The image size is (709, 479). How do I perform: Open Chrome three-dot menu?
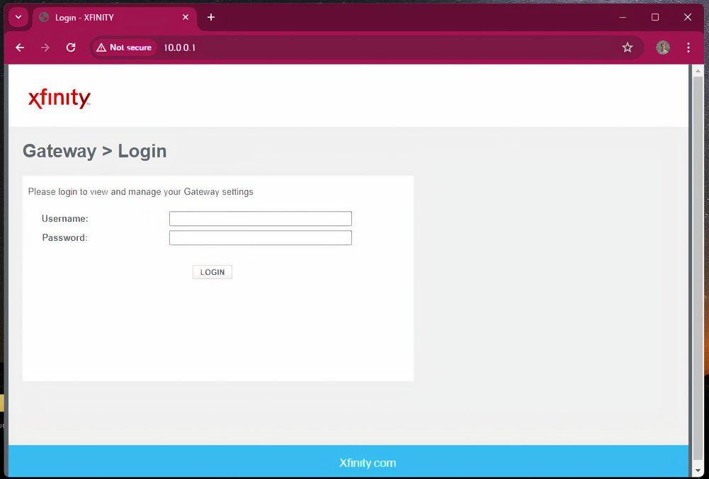tap(688, 47)
